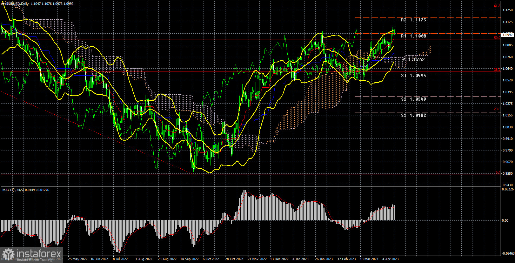The image size is (515, 263).
Task: Click the 4 Apr 2023 date label
Action: click(x=390, y=259)
